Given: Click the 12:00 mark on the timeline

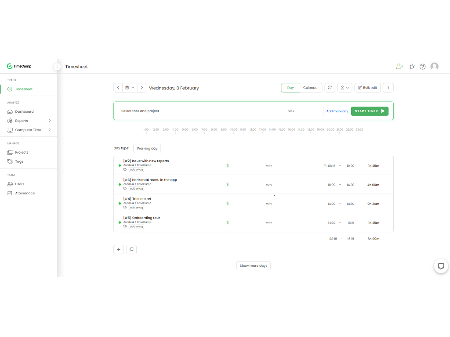Looking at the screenshot, I should click(253, 130).
